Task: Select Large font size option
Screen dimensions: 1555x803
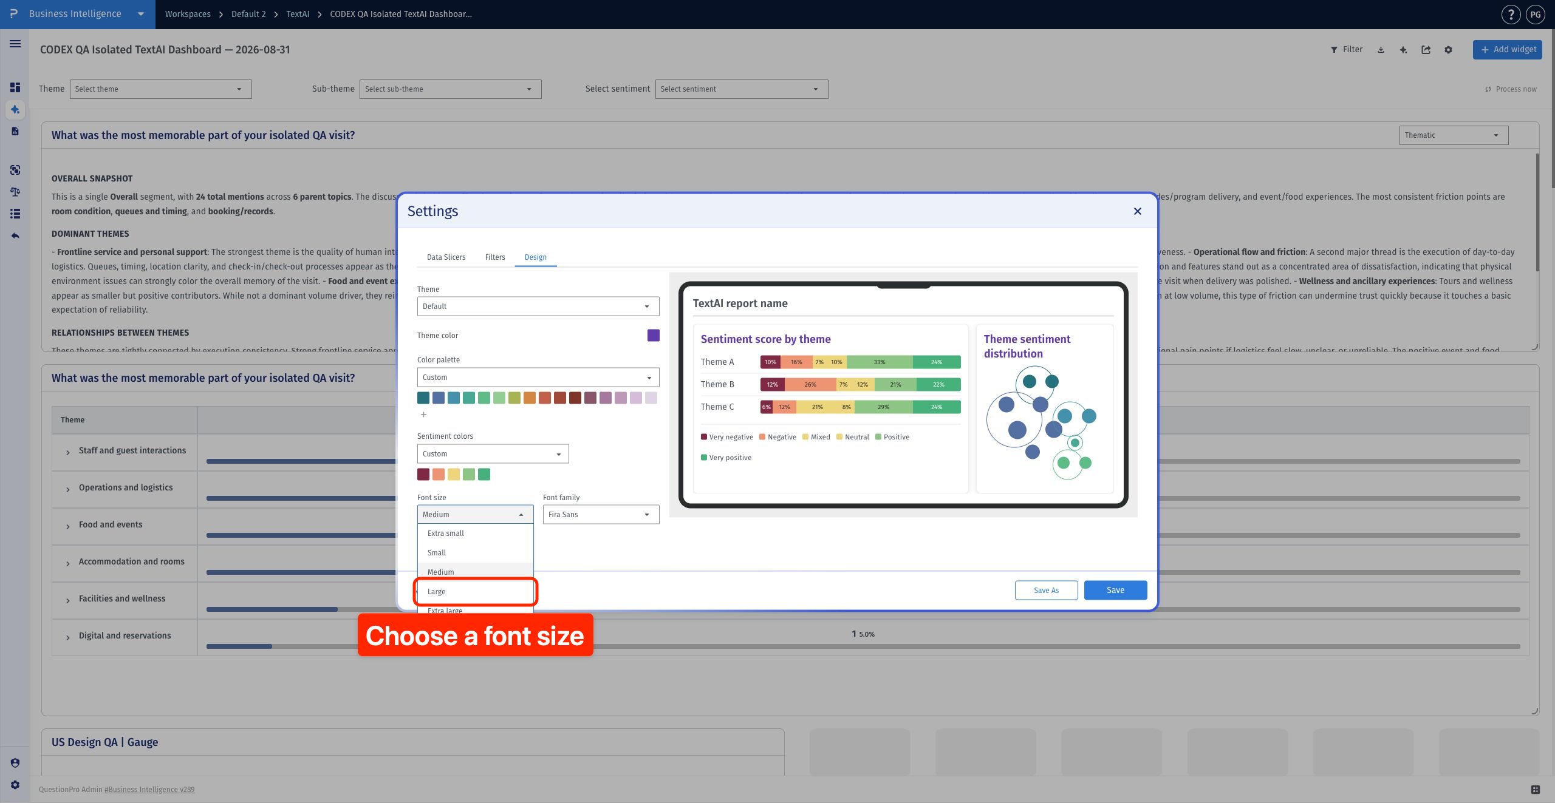Action: [x=475, y=591]
